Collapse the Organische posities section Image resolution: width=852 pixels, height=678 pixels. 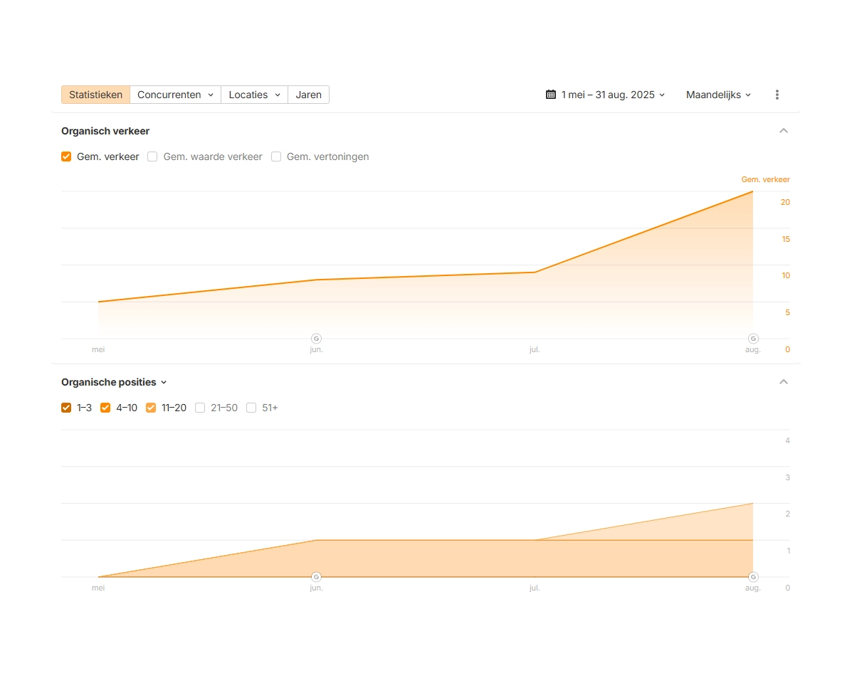pyautogui.click(x=783, y=382)
